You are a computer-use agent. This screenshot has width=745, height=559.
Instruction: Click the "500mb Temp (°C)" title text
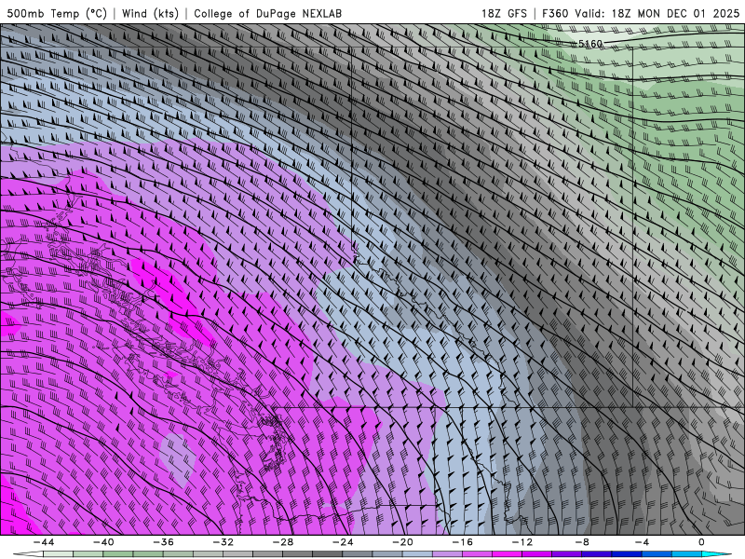click(x=57, y=13)
